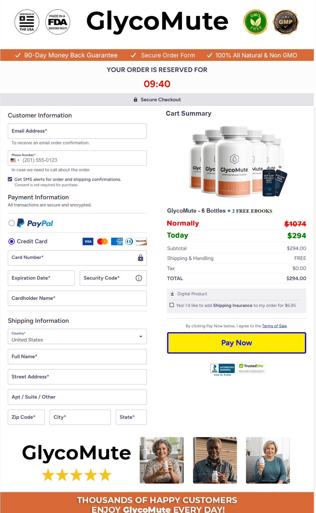Viewport: 316px width, 513px height.
Task: Click the Visa card icon
Action: [88, 241]
